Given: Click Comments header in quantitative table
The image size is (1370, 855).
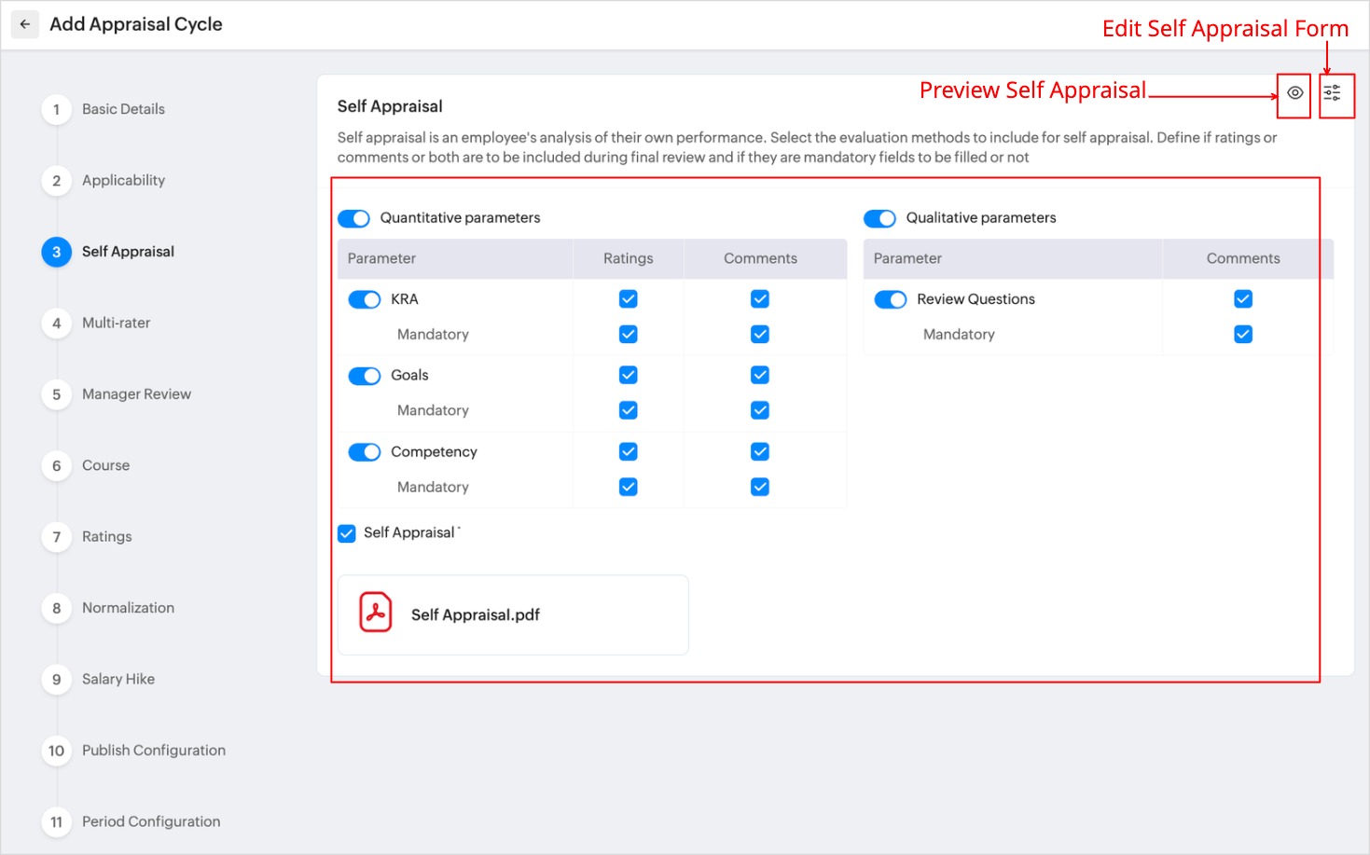Looking at the screenshot, I should pyautogui.click(x=760, y=258).
